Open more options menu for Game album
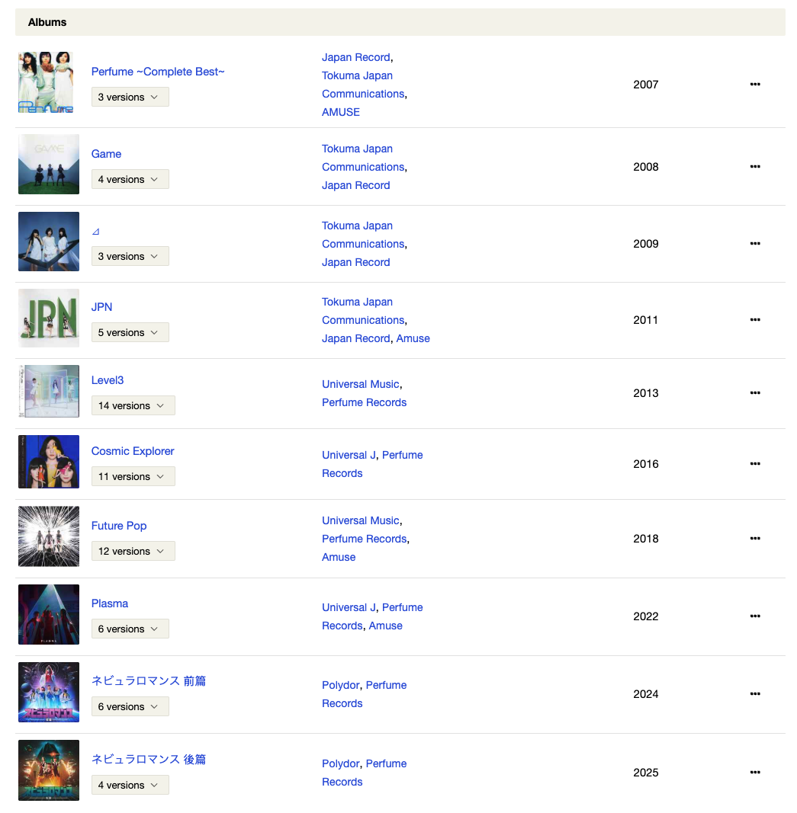 click(755, 166)
